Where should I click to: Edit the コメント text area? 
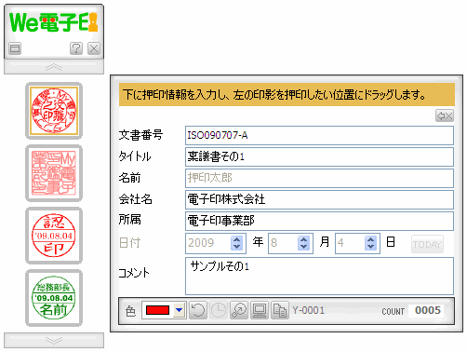tap(319, 276)
